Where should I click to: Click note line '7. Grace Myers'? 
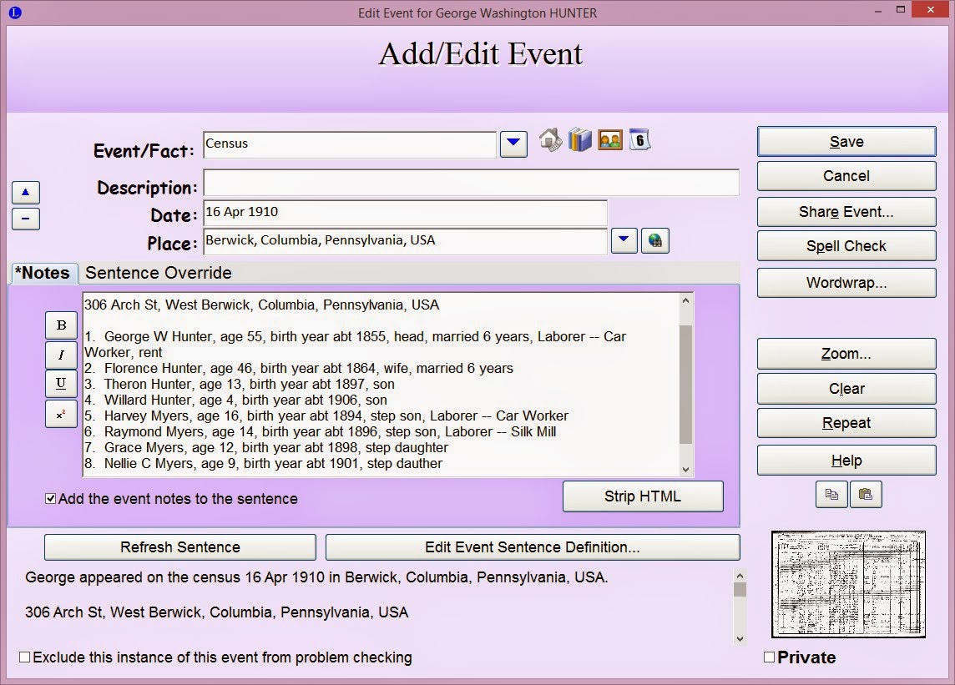pyautogui.click(x=266, y=447)
